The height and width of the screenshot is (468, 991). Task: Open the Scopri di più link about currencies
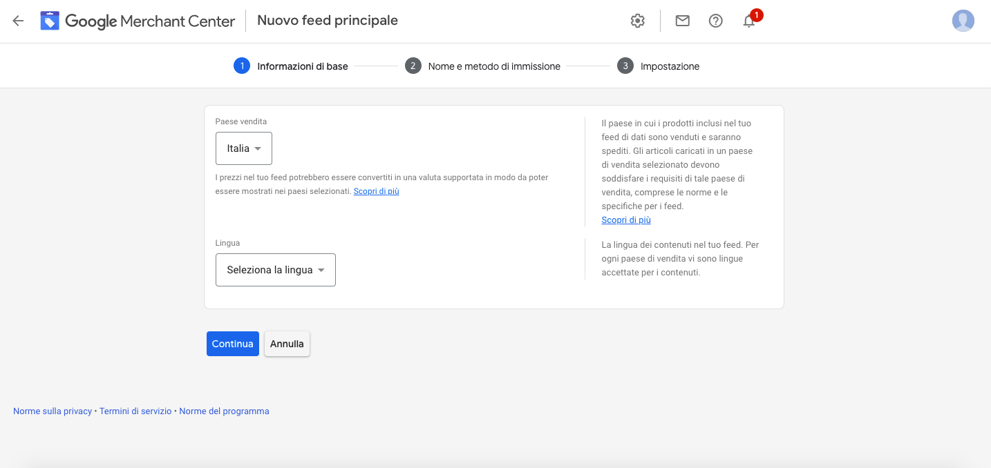pos(376,191)
